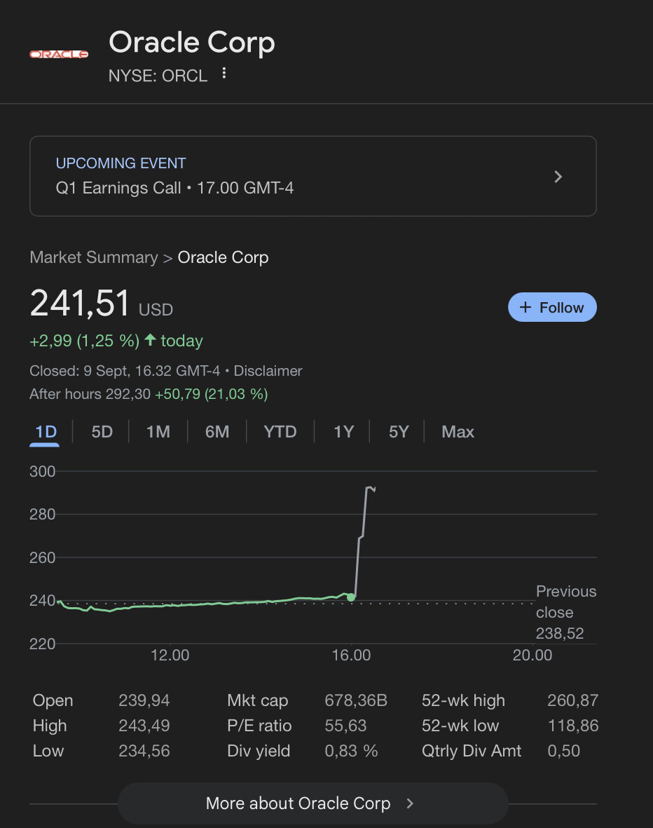Click the after-hours spike peak on chart
This screenshot has width=653, height=828.
pyautogui.click(x=369, y=488)
